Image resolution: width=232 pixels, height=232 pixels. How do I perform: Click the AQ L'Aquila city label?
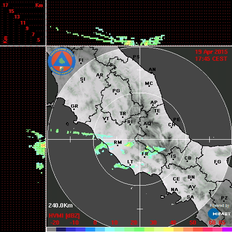(147, 124)
